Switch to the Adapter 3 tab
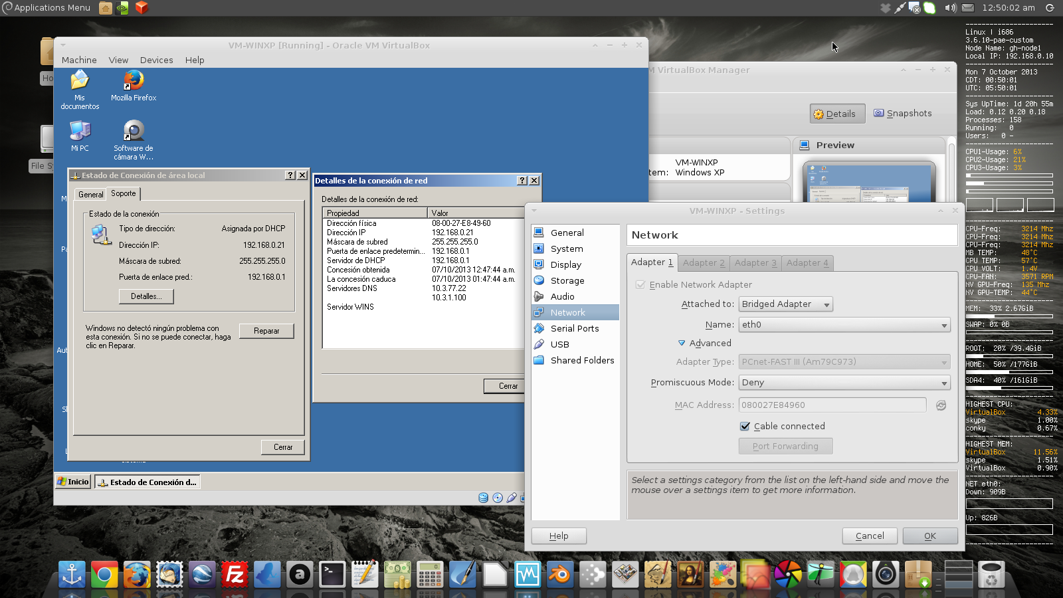1063x598 pixels. pos(755,263)
